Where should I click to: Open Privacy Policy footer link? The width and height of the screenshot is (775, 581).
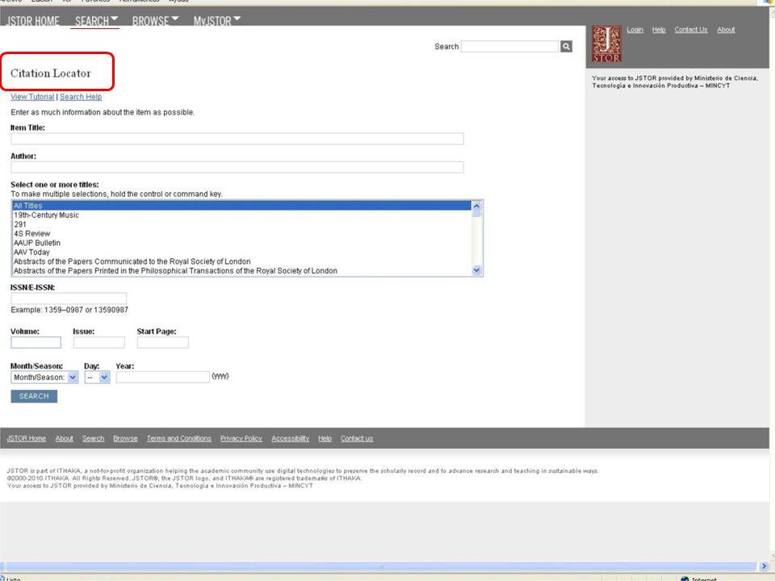point(241,439)
